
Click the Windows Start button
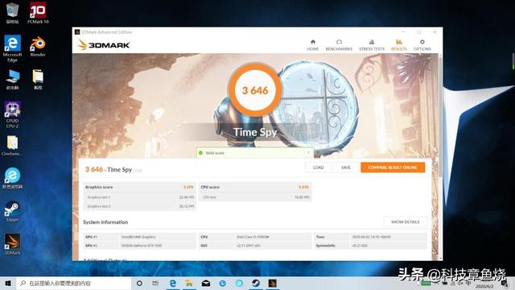click(8, 283)
